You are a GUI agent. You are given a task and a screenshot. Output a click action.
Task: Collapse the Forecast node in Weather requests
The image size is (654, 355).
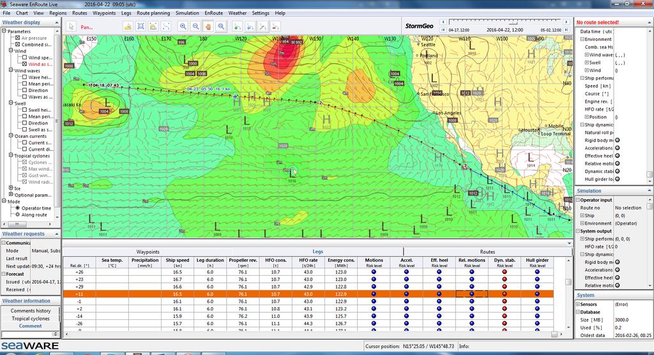coord(3,274)
